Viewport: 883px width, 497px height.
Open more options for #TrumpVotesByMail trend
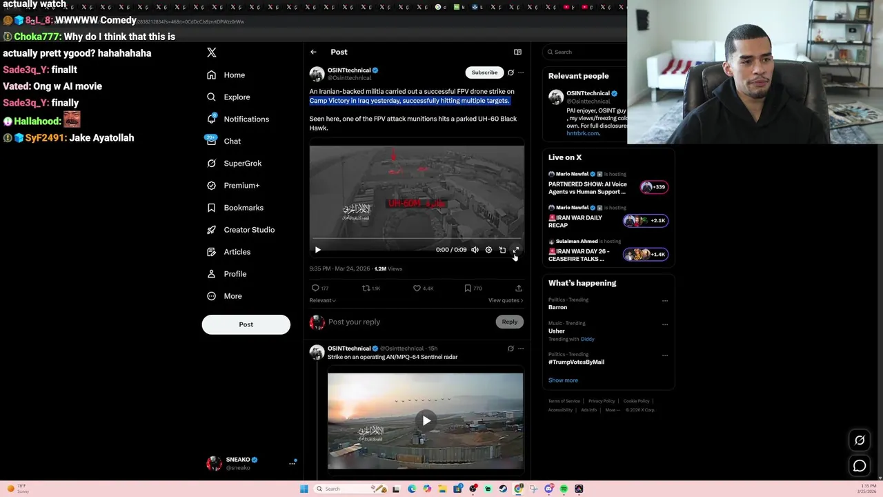665,355
